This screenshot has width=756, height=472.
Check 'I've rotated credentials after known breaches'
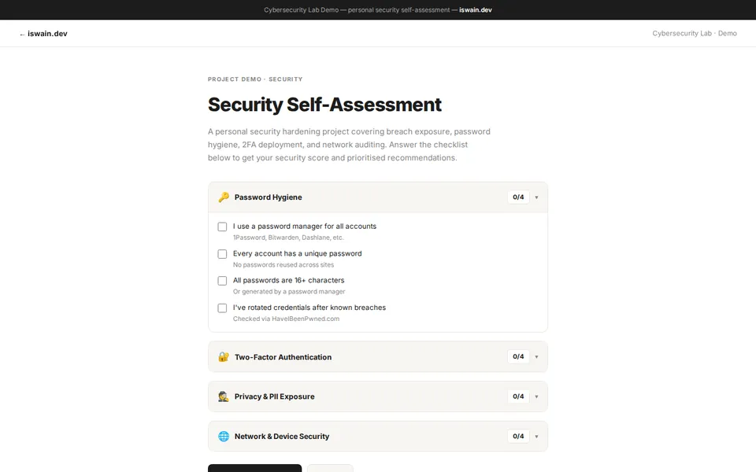click(222, 308)
